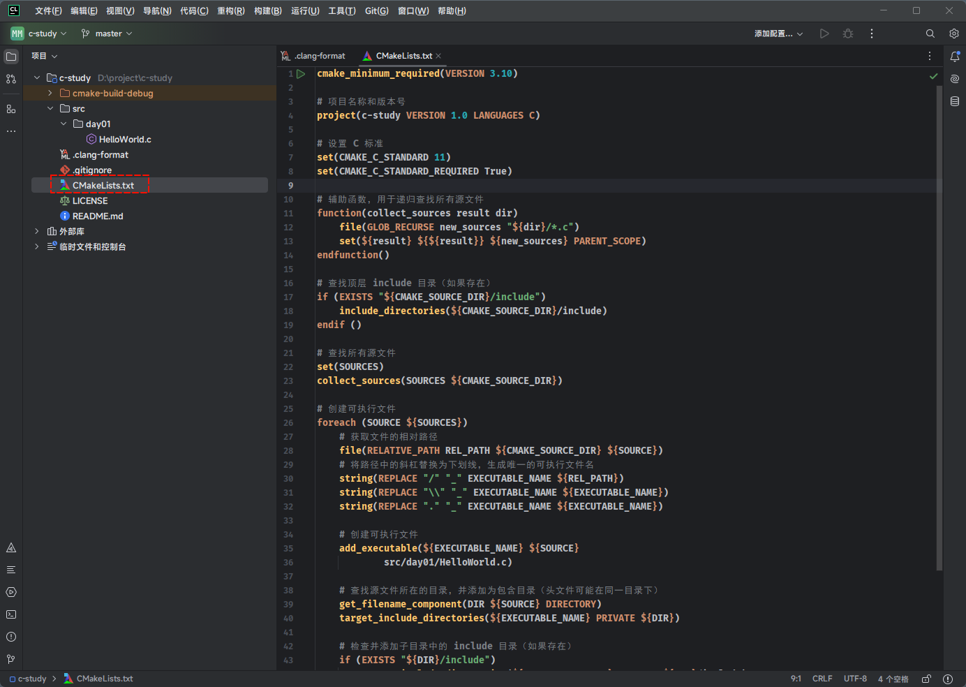Collapse the day01 folder

pyautogui.click(x=64, y=124)
